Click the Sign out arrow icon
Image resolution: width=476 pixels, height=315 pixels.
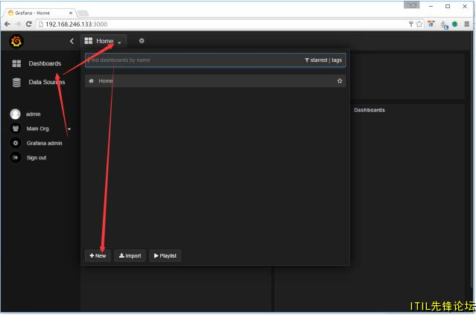pos(16,158)
